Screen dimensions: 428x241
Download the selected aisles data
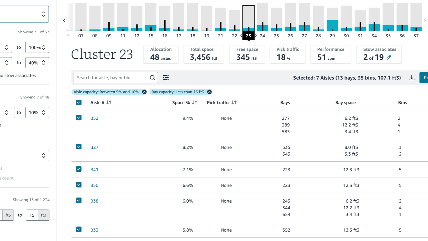coord(411,78)
